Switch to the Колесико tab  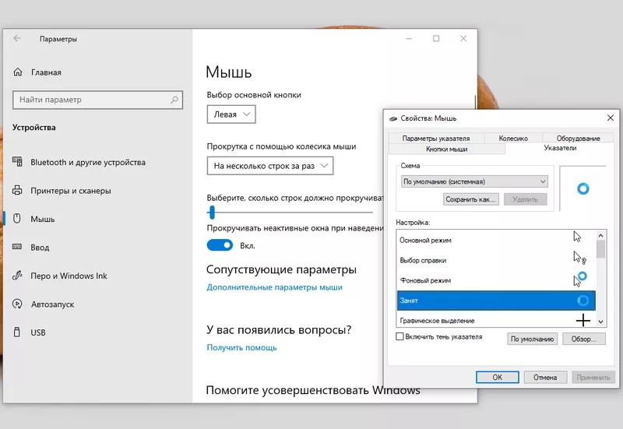pyautogui.click(x=513, y=139)
